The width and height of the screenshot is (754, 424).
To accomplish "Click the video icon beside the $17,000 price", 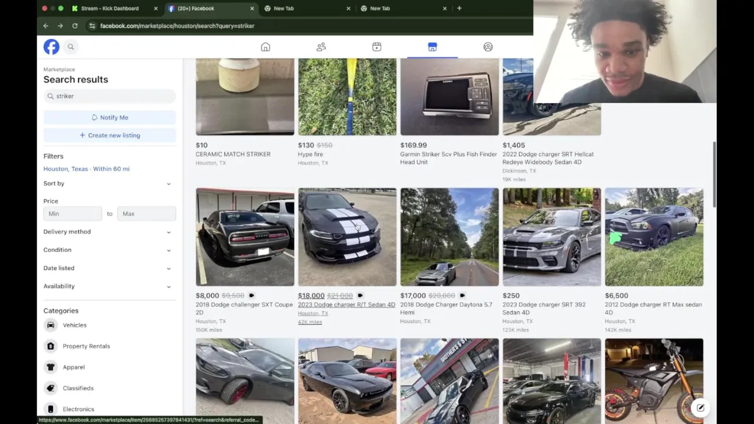I will pos(462,296).
